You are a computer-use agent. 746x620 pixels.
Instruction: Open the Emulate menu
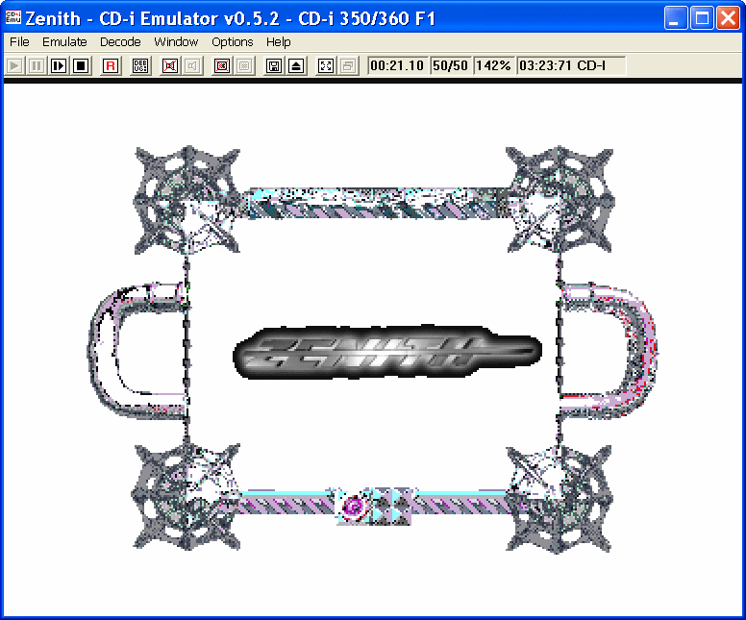pos(64,42)
